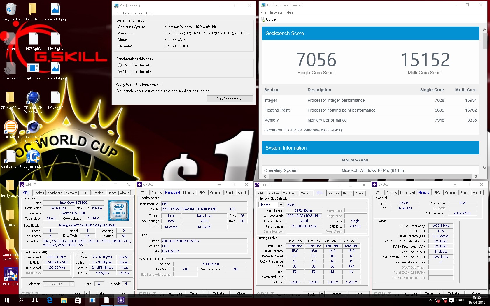Launch Microsoft Edge from the taskbar
Screen dimensions: 490x306
point(50,300)
